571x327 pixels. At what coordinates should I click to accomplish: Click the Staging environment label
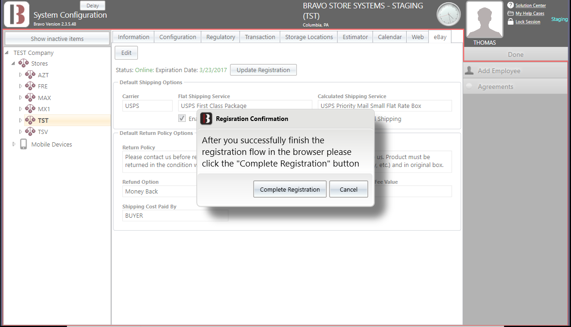[559, 19]
